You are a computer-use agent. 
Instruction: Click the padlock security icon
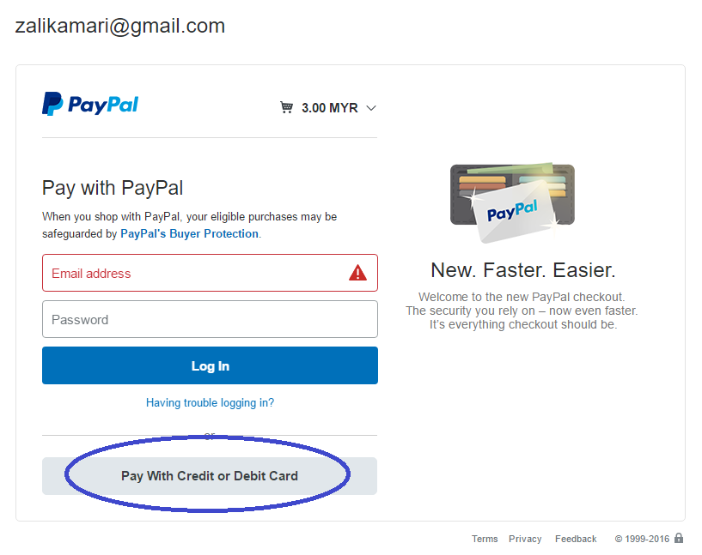coord(679,538)
